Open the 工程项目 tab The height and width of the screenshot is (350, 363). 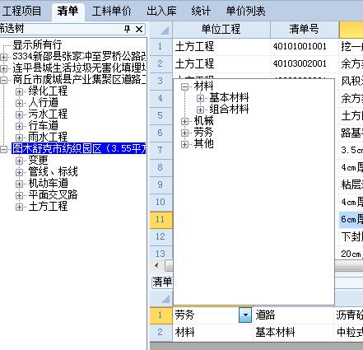point(21,11)
